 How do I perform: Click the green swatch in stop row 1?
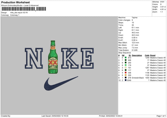(x=126, y=58)
